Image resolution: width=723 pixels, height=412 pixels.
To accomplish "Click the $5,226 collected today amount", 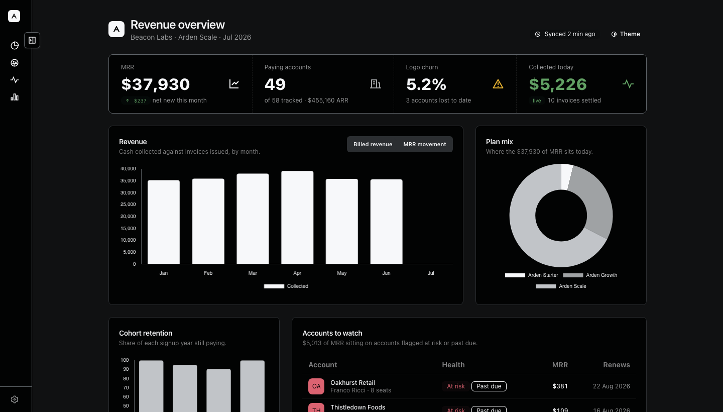I will point(558,84).
